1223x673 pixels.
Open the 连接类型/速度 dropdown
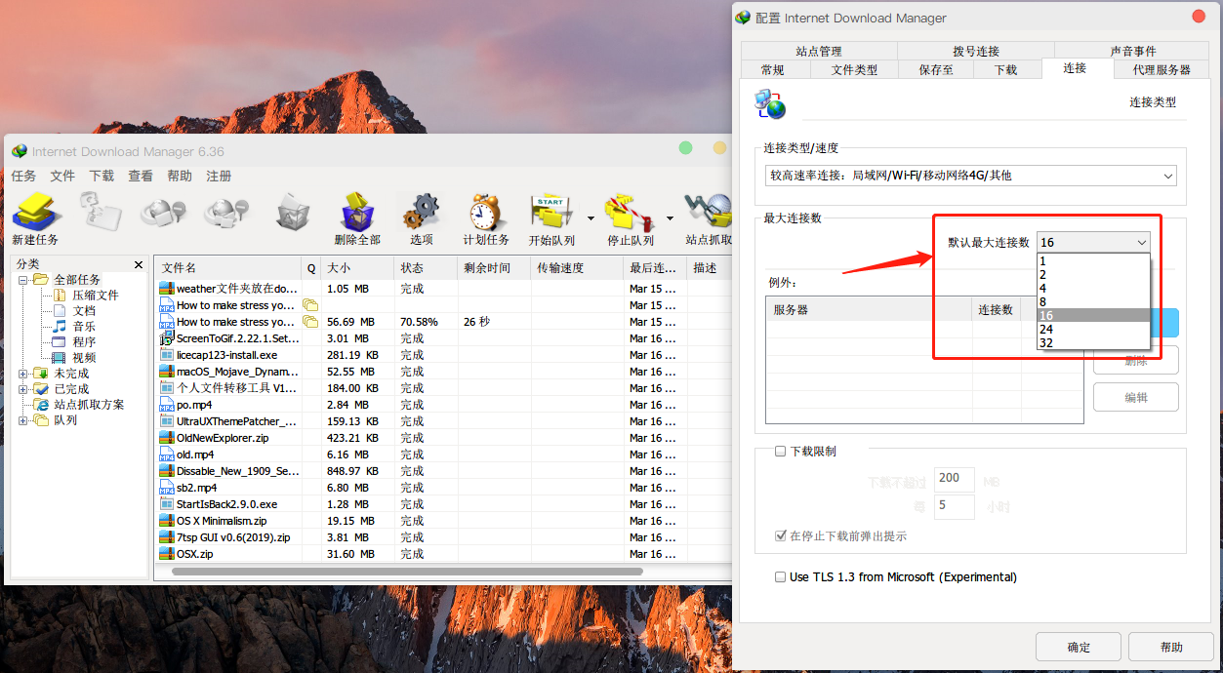pyautogui.click(x=970, y=176)
